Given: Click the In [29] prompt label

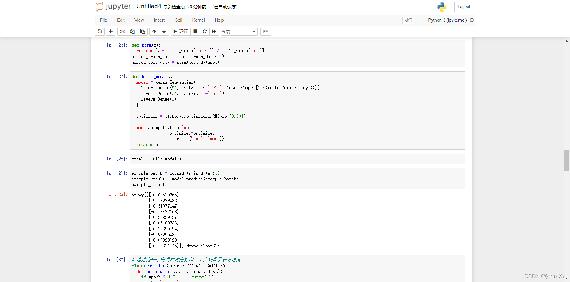Looking at the screenshot, I should click(x=117, y=173).
